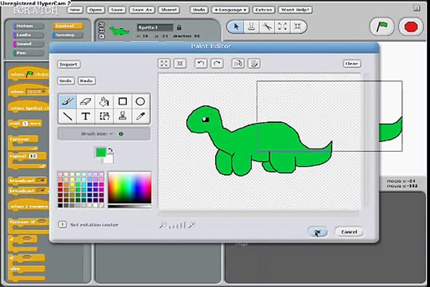Set sprite rotation style to left-right flip
430x287 pixels.
coord(102,30)
